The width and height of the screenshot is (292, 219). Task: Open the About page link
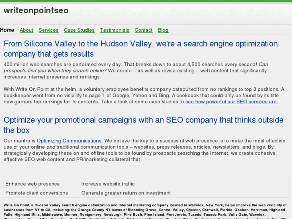[27, 30]
